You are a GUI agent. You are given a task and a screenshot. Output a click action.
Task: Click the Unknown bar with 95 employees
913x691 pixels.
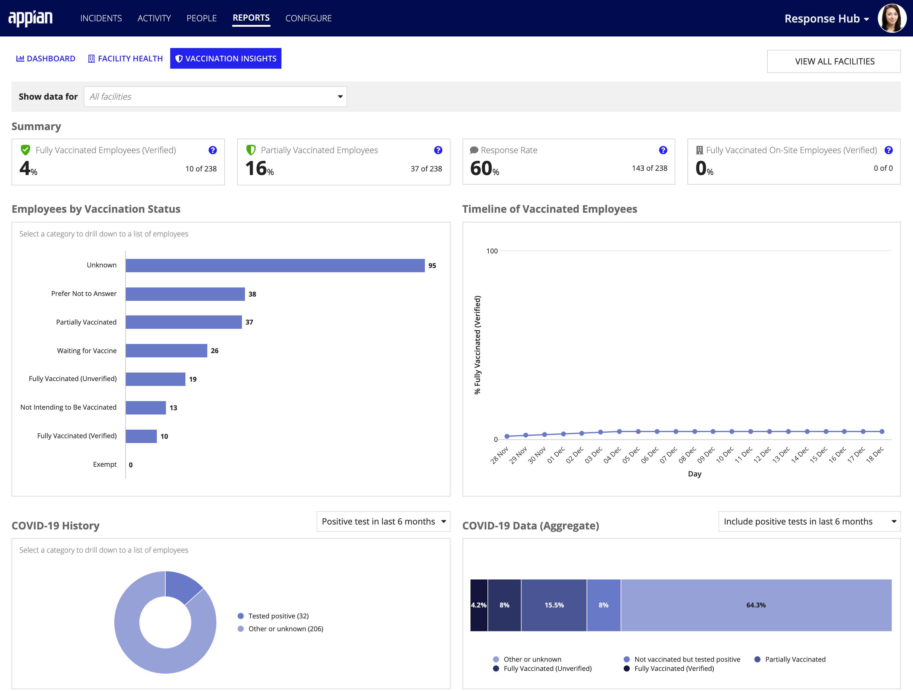(x=275, y=265)
